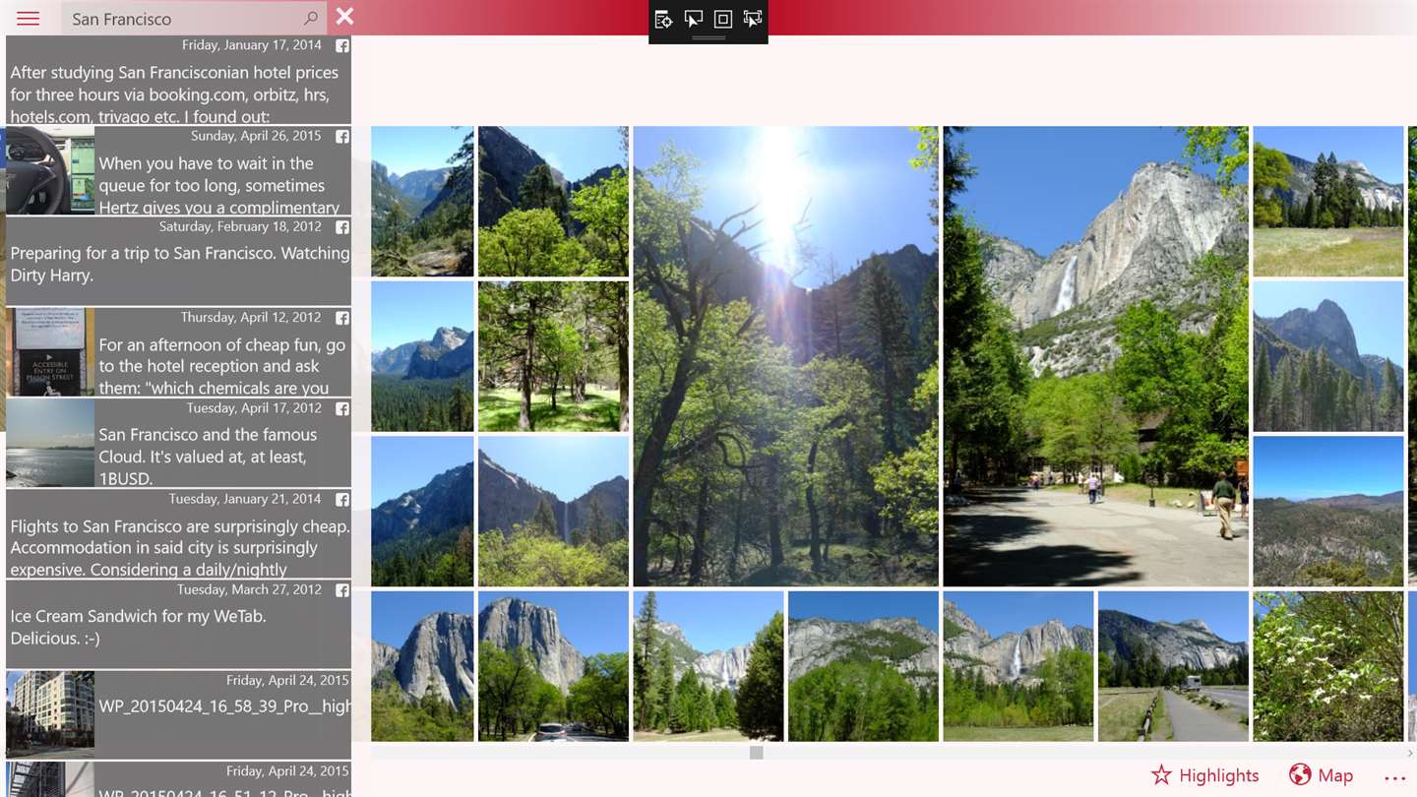
Task: Show Highlights via the star button
Action: [1205, 775]
